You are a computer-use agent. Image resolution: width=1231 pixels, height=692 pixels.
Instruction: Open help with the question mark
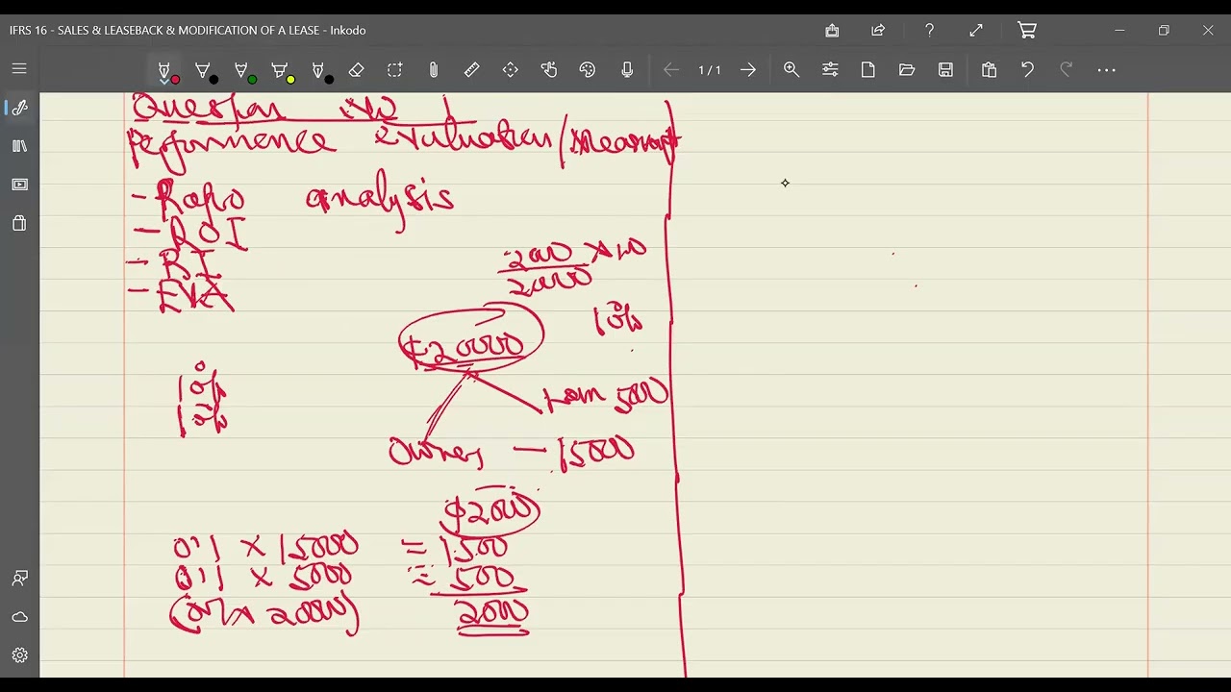(x=929, y=31)
